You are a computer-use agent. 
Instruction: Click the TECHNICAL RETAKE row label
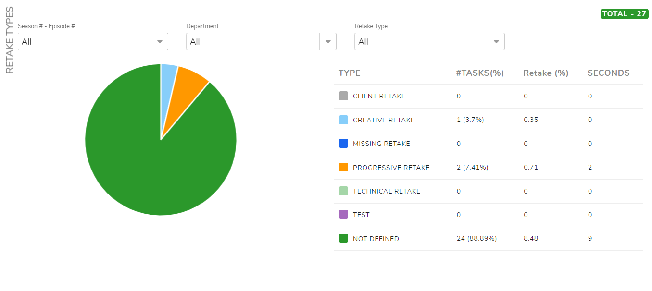(x=387, y=191)
